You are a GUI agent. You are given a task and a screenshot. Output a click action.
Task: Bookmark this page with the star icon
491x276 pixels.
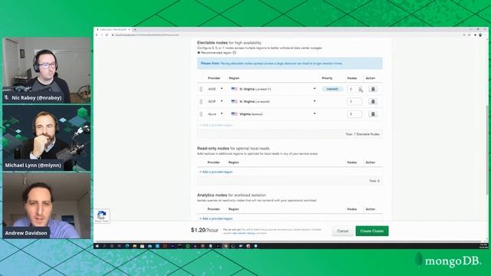click(469, 35)
